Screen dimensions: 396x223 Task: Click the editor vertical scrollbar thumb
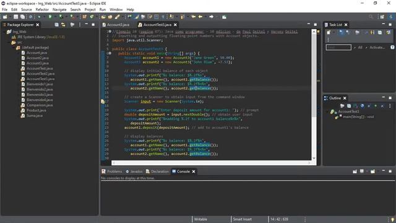tap(314, 76)
